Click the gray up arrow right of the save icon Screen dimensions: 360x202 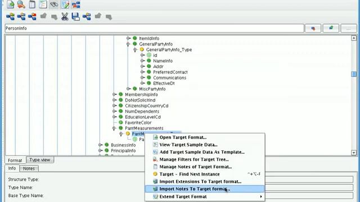(98, 16)
